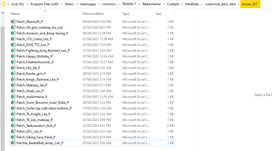Image resolution: width=272 pixels, height=151 pixels.
Task: Click the Excel icon of Patch_All_girls_makeup_for_Leo
Action: (x=13, y=27)
